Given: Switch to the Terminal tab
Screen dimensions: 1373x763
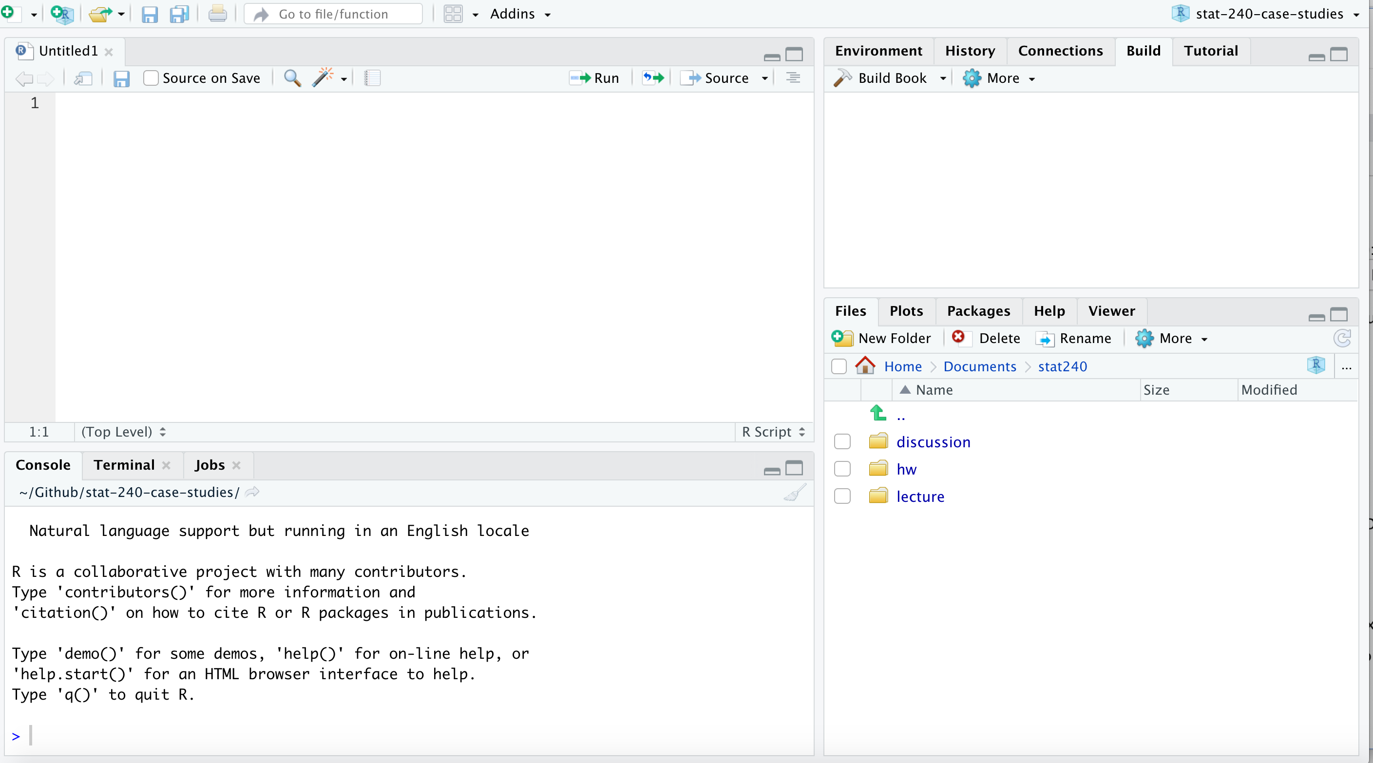Looking at the screenshot, I should tap(124, 465).
